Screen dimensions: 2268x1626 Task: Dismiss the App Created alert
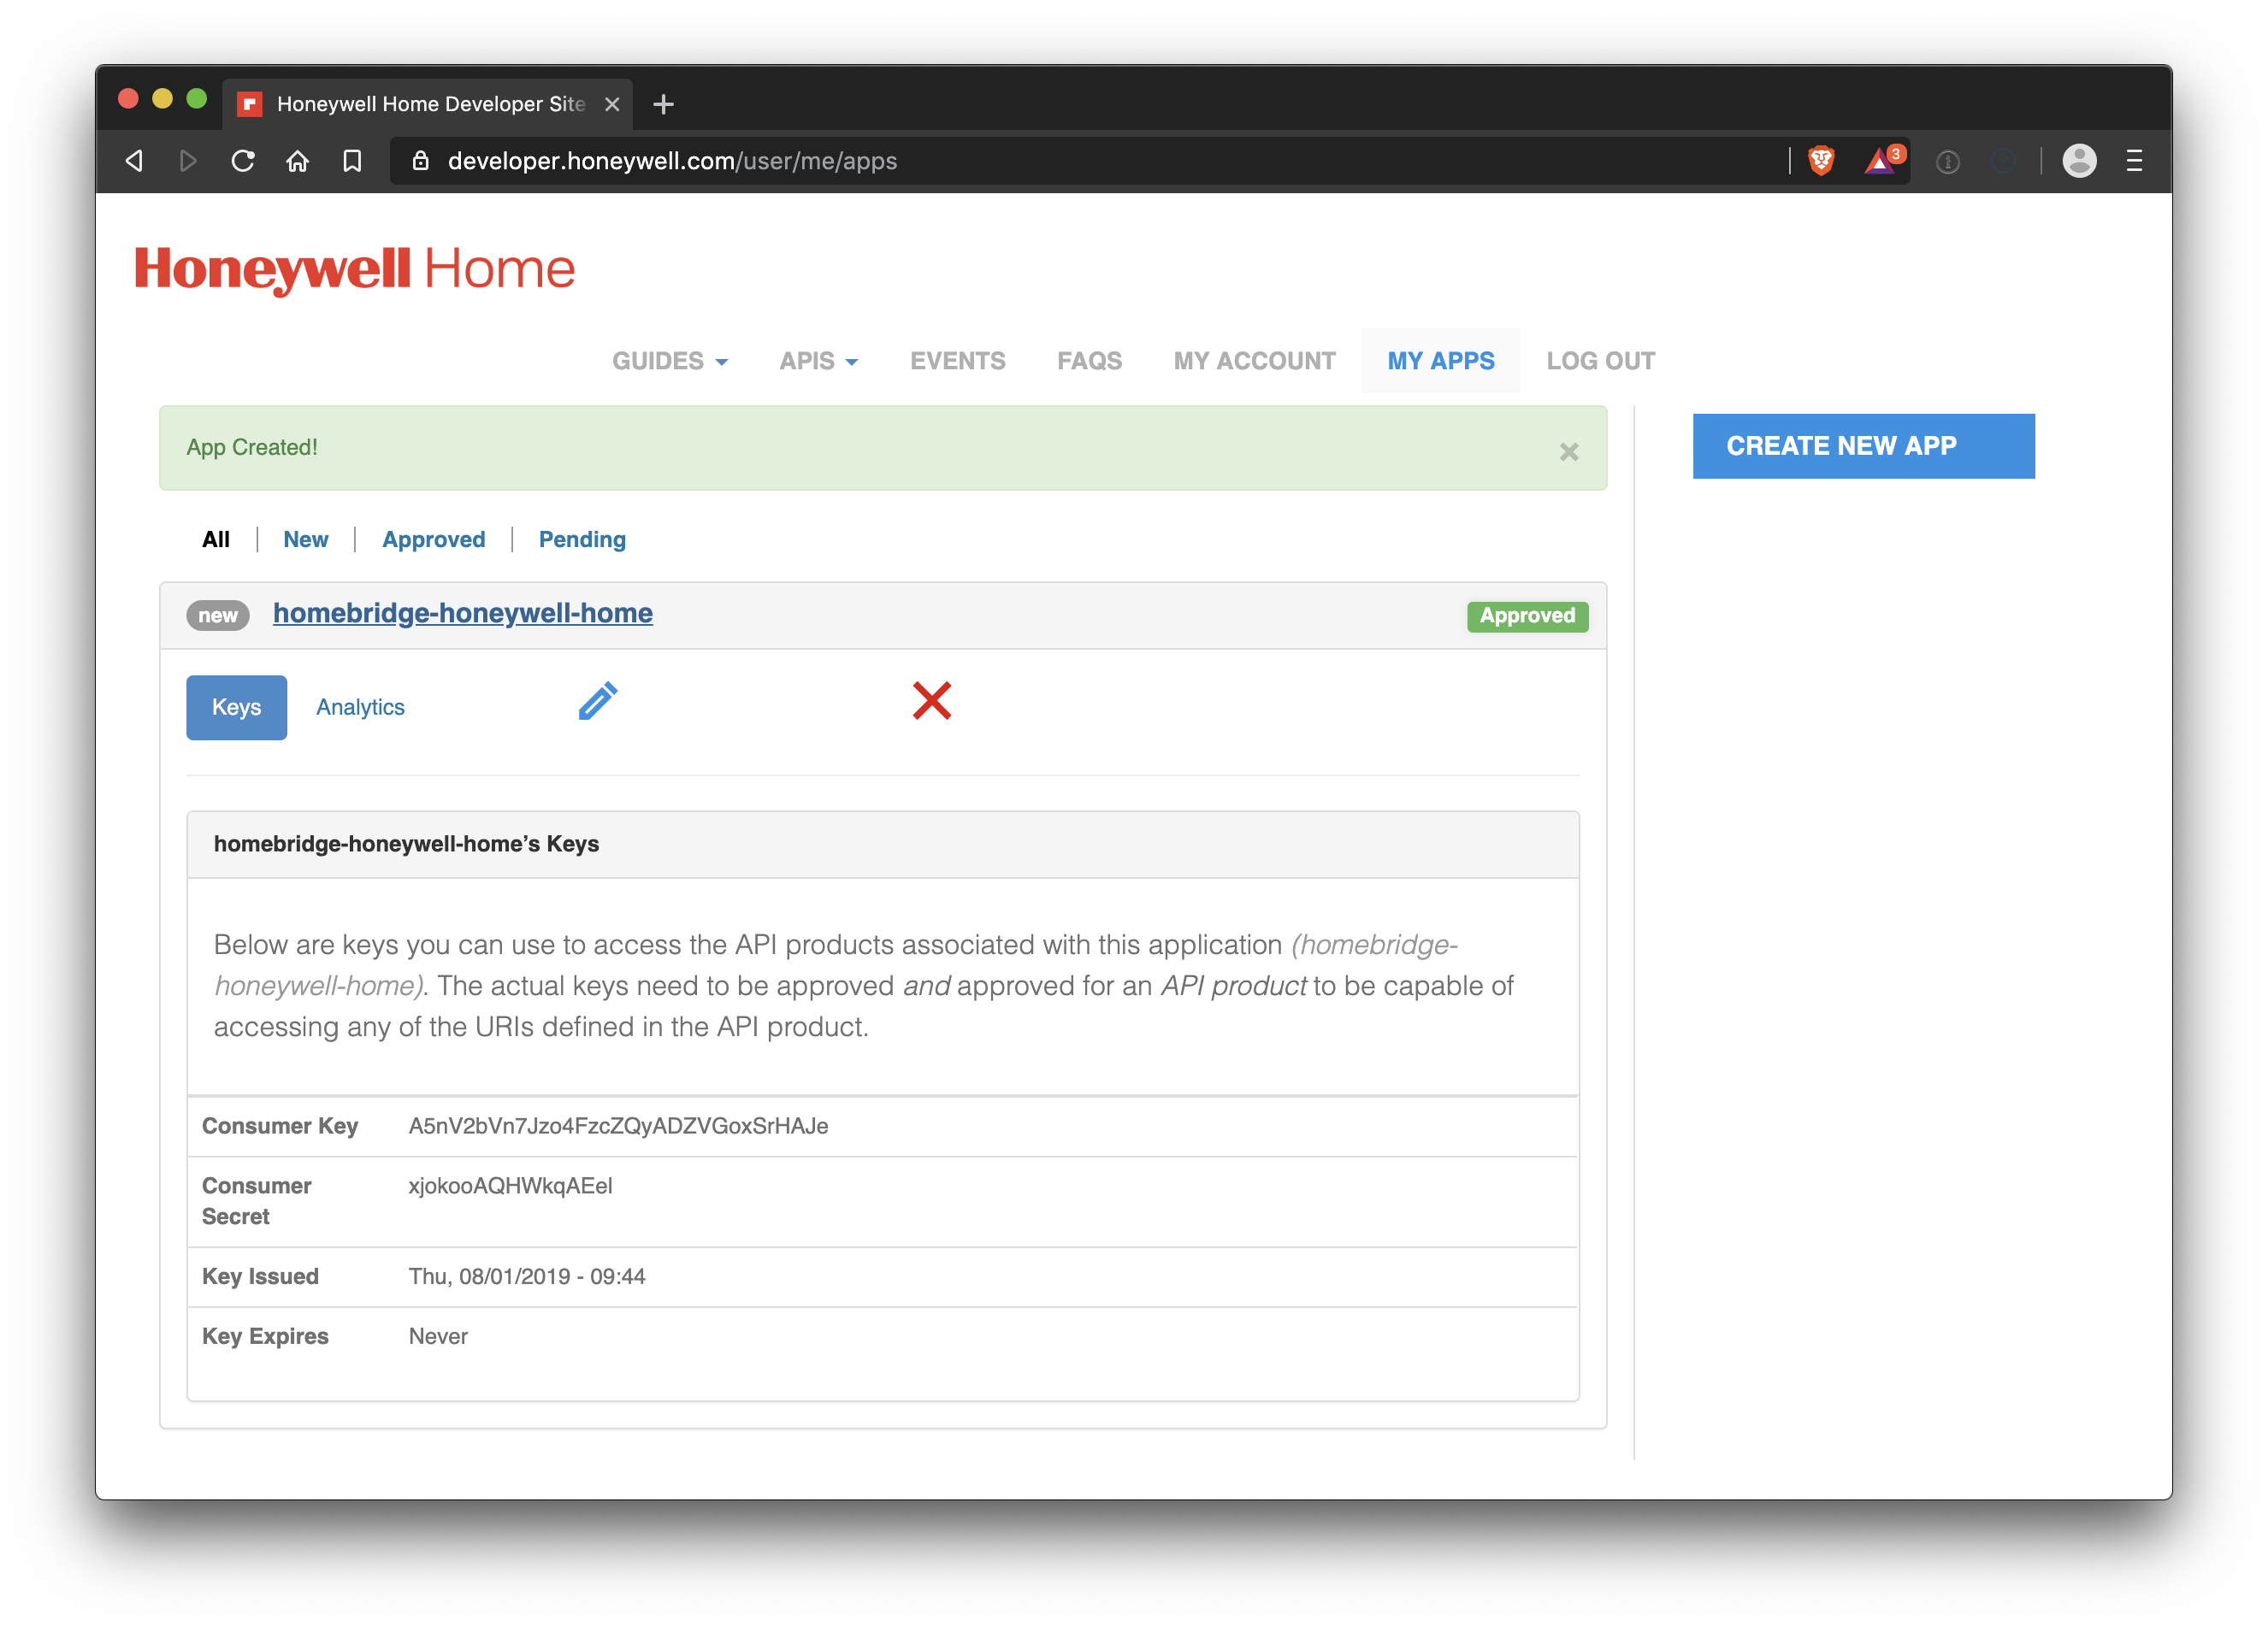1568,451
